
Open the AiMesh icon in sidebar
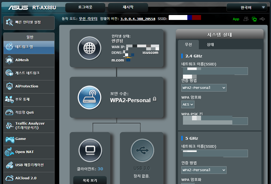[9, 60]
